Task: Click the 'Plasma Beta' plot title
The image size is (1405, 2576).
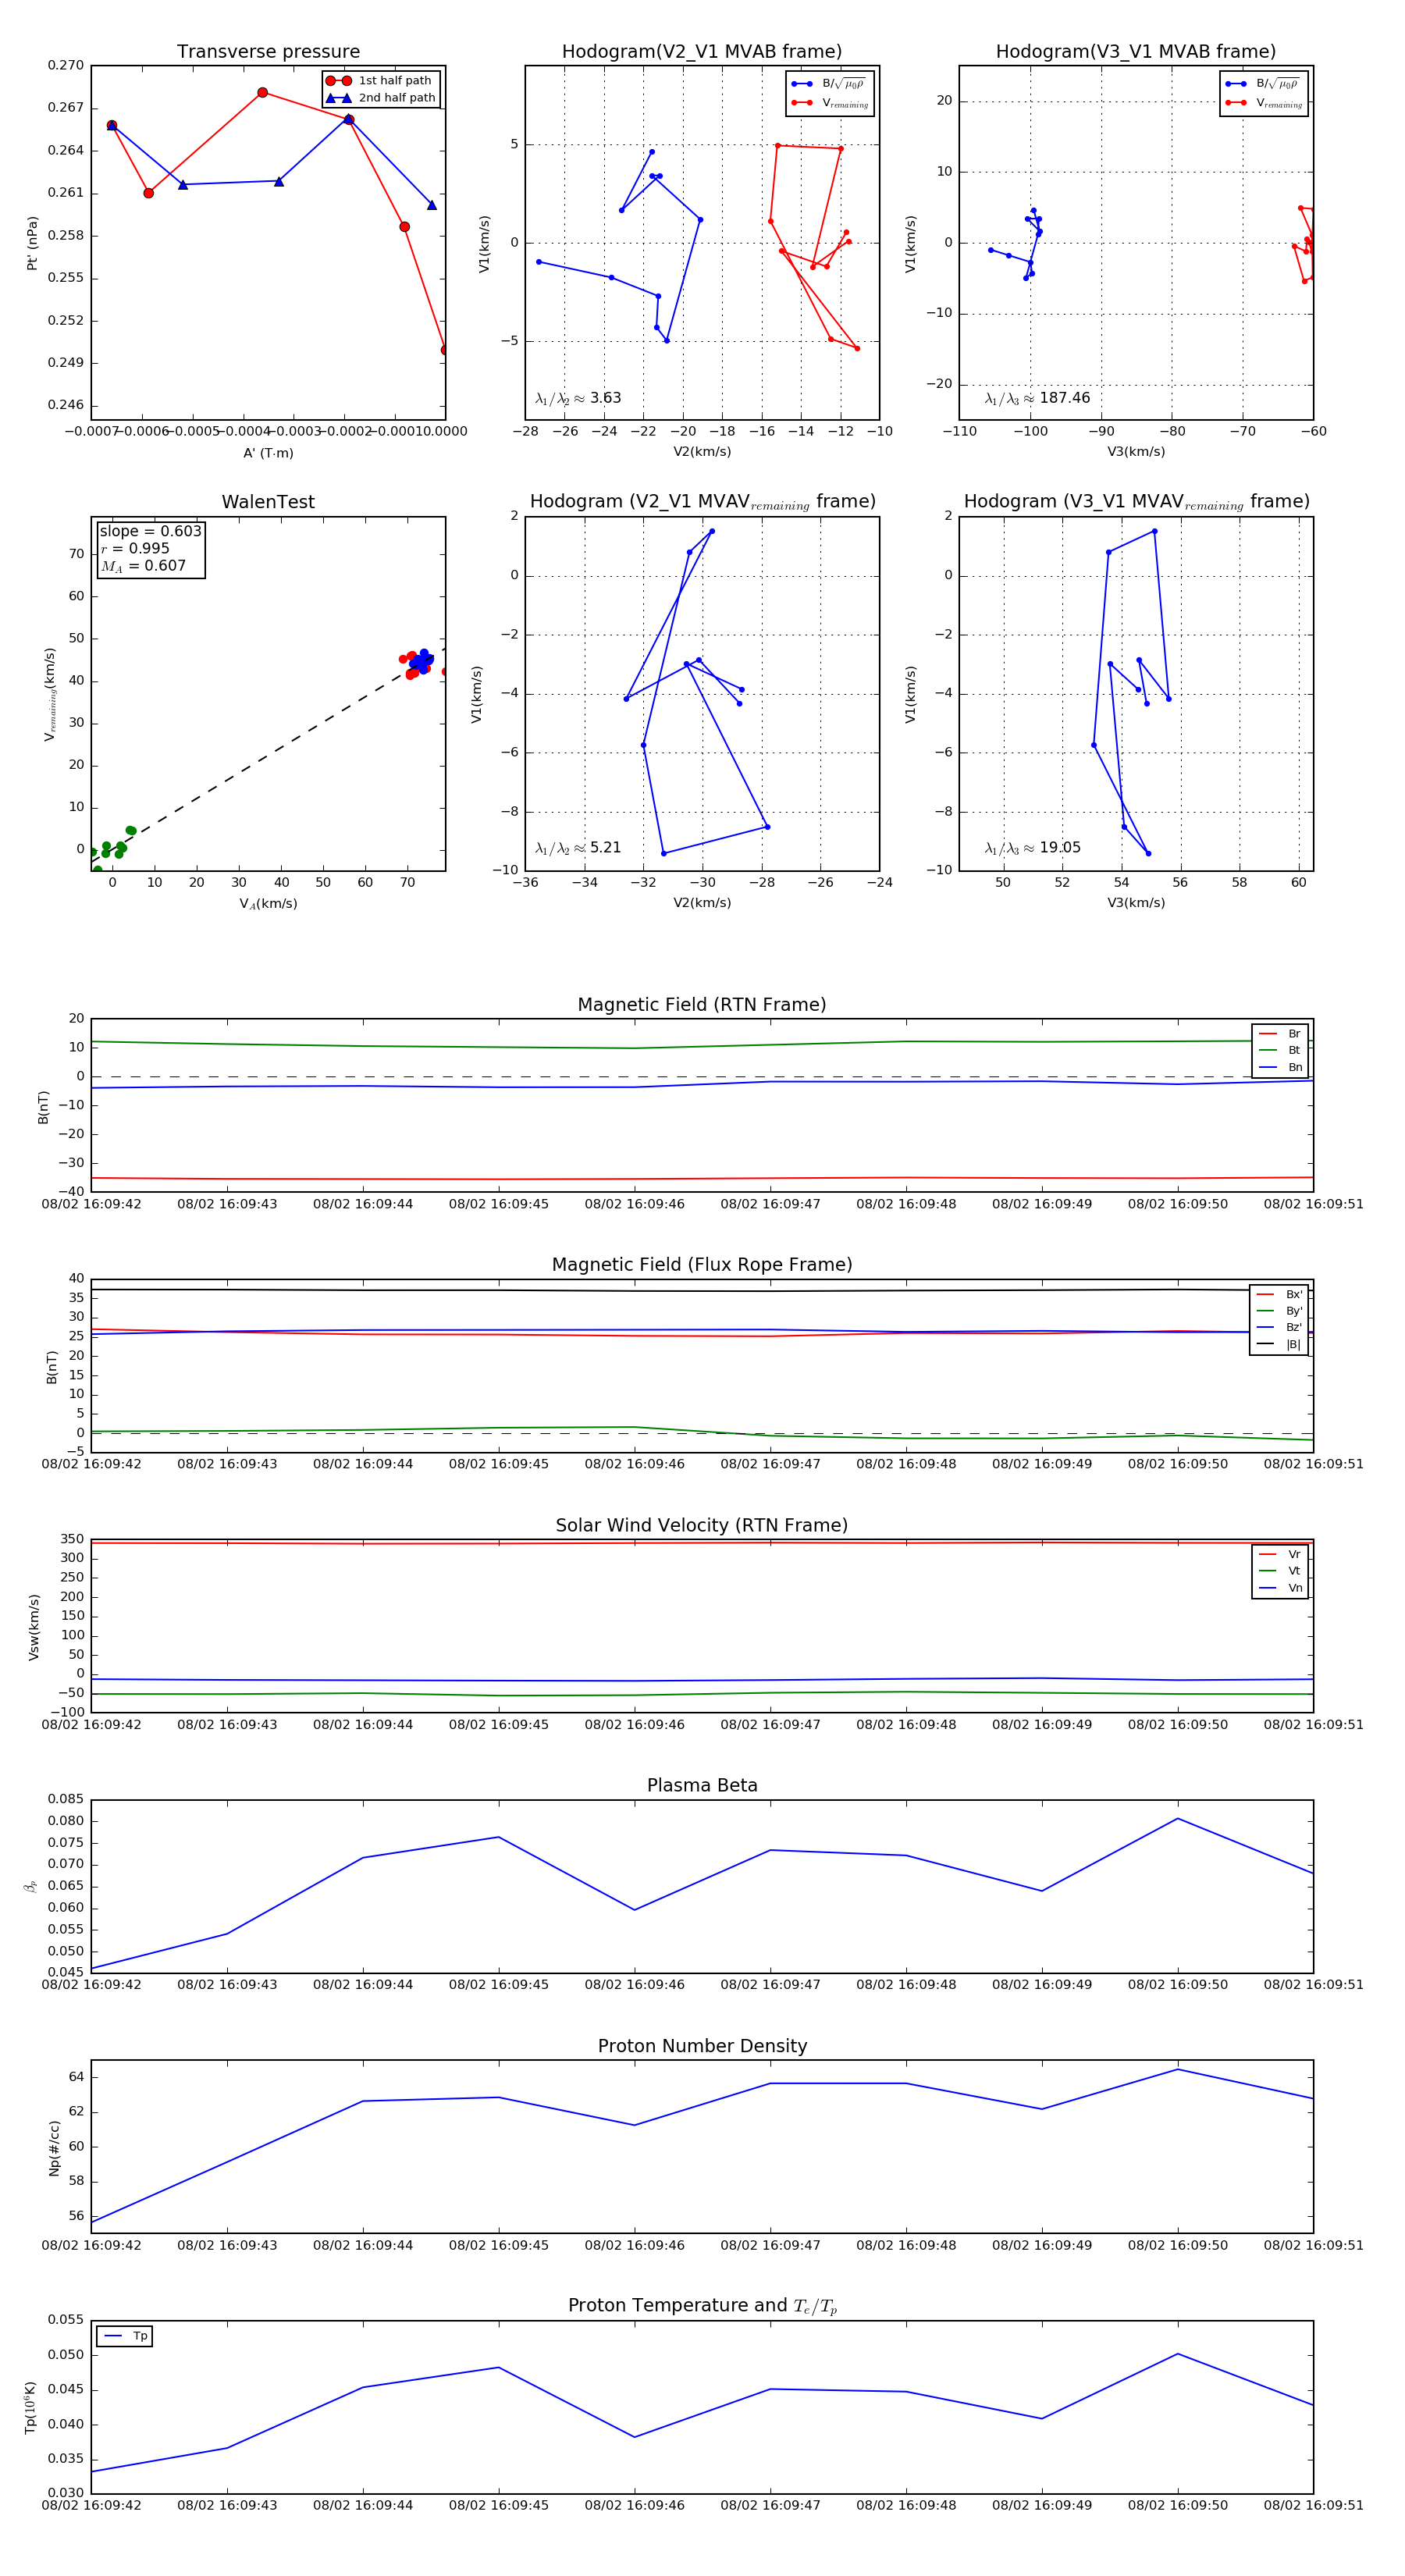Action: click(702, 1786)
